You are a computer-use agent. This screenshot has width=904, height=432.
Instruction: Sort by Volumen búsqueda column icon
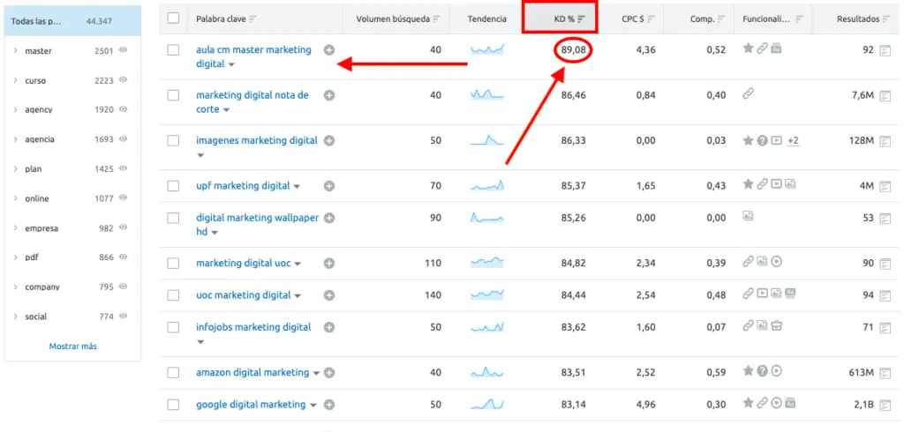[437, 19]
